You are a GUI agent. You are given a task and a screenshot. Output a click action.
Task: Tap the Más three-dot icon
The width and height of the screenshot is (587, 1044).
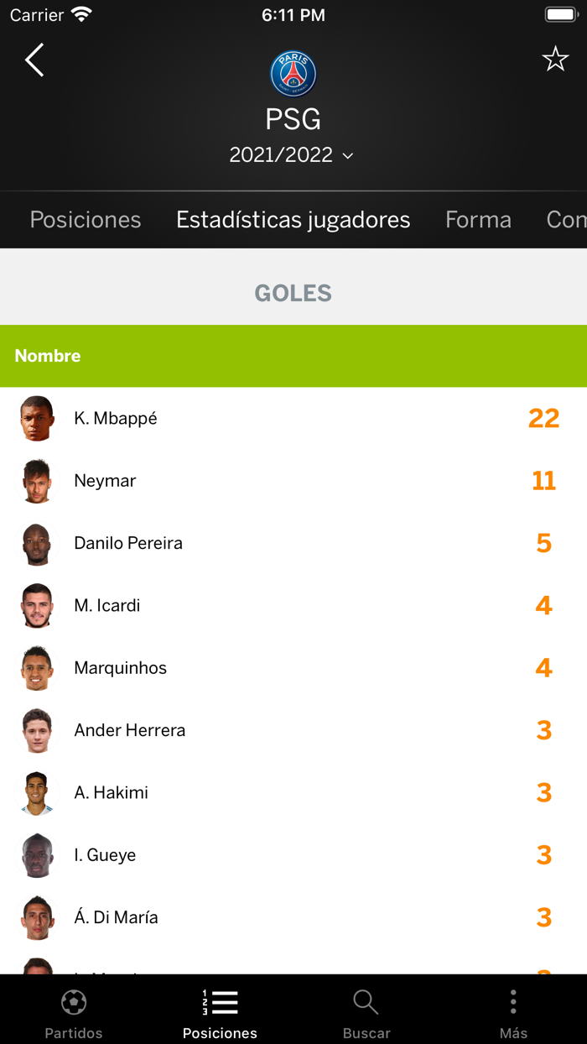[513, 1002]
